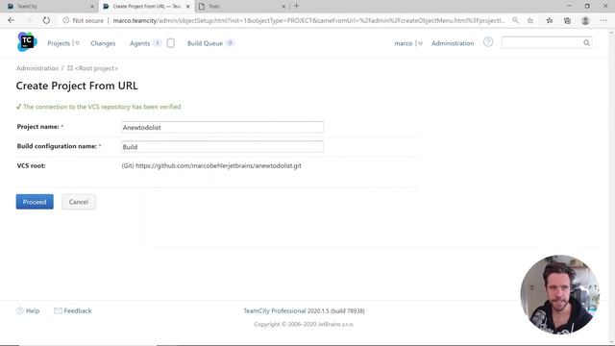The width and height of the screenshot is (615, 346).
Task: Click the Build Queue count badge
Action: click(x=230, y=43)
